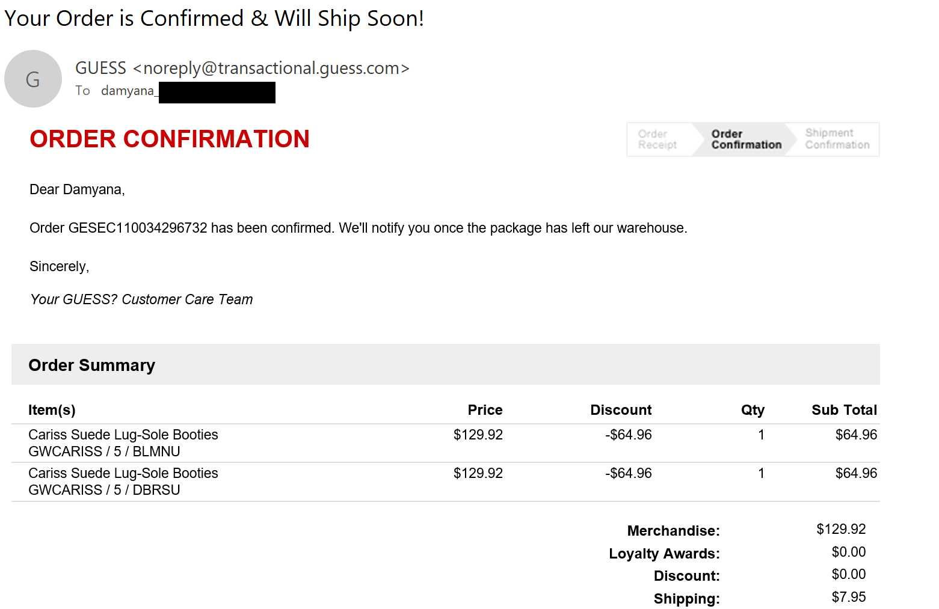Click the Merchandise total $129.92

pyautogui.click(x=841, y=529)
